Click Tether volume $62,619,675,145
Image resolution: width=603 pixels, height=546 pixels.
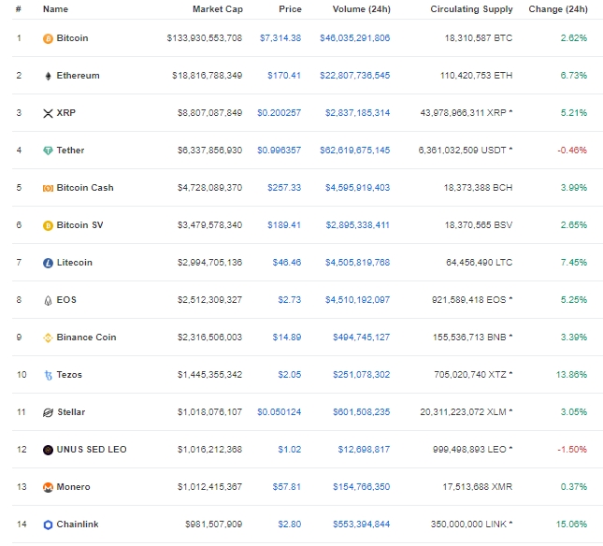(x=355, y=150)
